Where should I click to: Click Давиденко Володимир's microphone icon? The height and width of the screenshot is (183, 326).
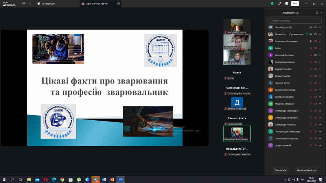pos(311,41)
